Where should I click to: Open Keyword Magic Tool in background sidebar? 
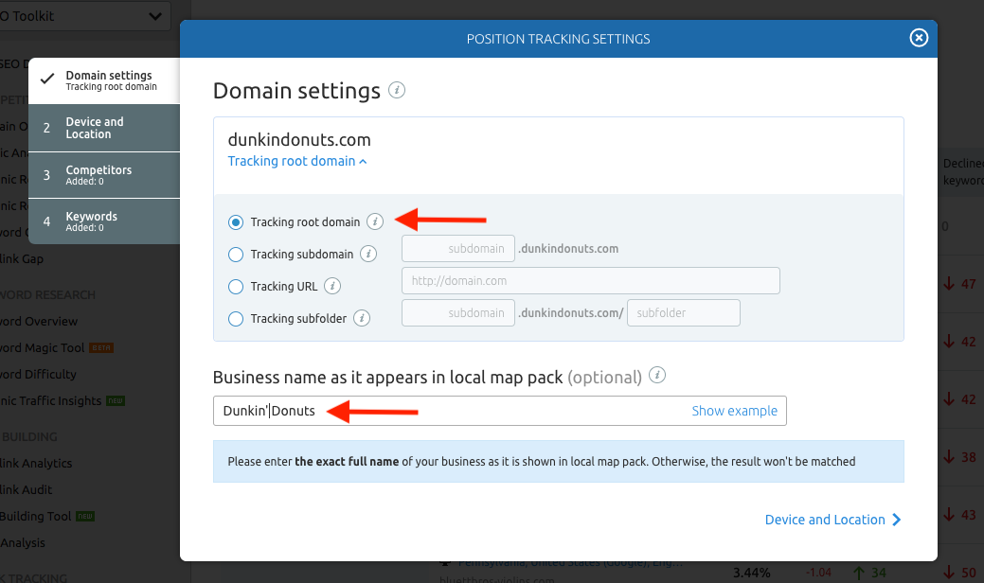[42, 348]
